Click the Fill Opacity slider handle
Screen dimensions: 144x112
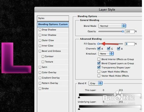tap(98, 44)
